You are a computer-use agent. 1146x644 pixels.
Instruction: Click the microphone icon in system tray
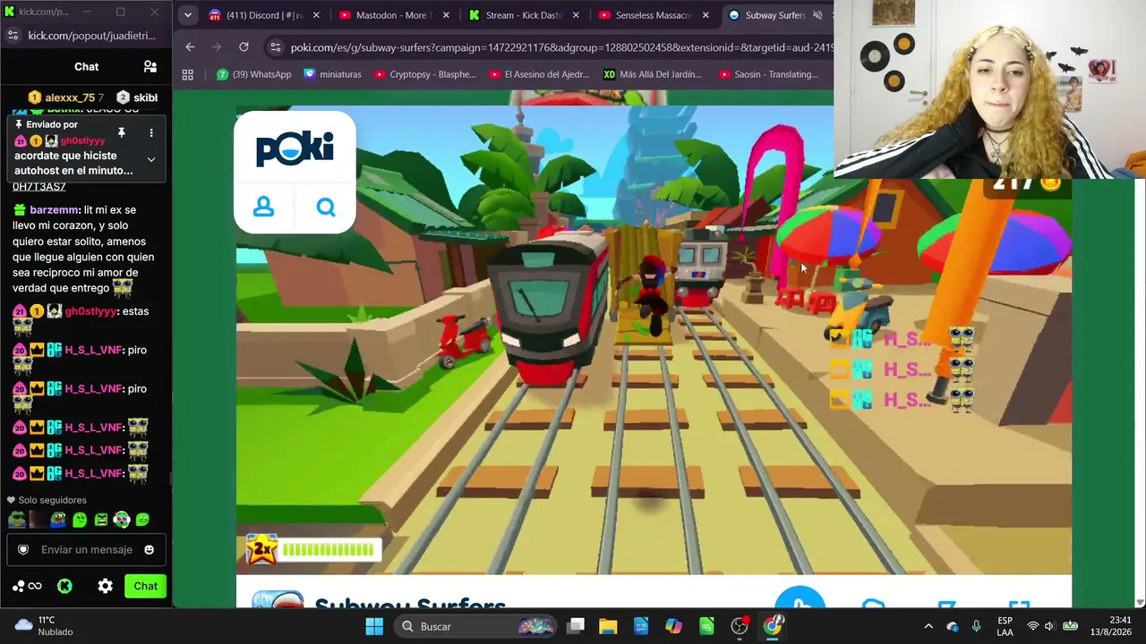point(976,626)
